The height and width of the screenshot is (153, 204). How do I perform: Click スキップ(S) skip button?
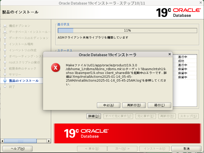(188, 116)
